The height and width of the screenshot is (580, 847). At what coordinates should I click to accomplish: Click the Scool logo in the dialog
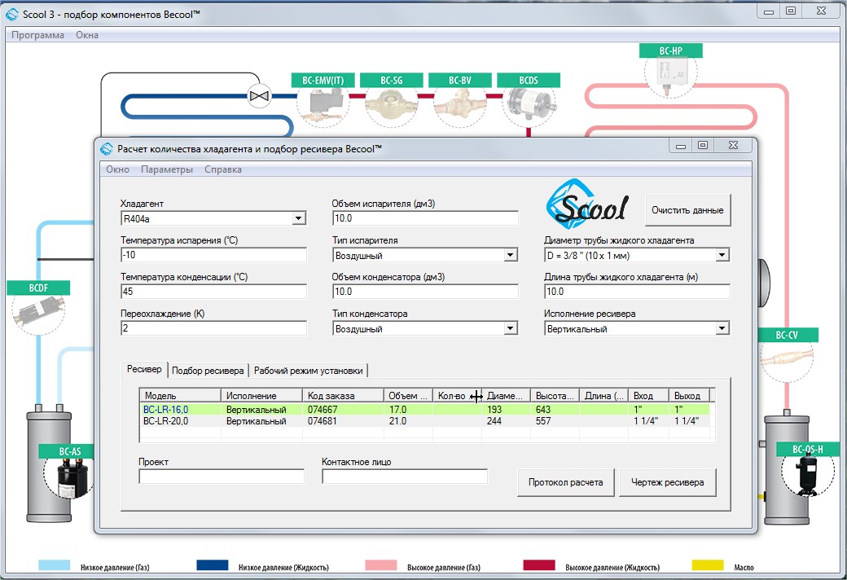(588, 204)
